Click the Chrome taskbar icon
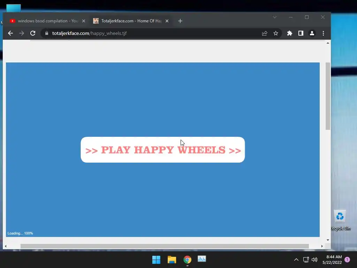This screenshot has width=357, height=268. click(187, 260)
